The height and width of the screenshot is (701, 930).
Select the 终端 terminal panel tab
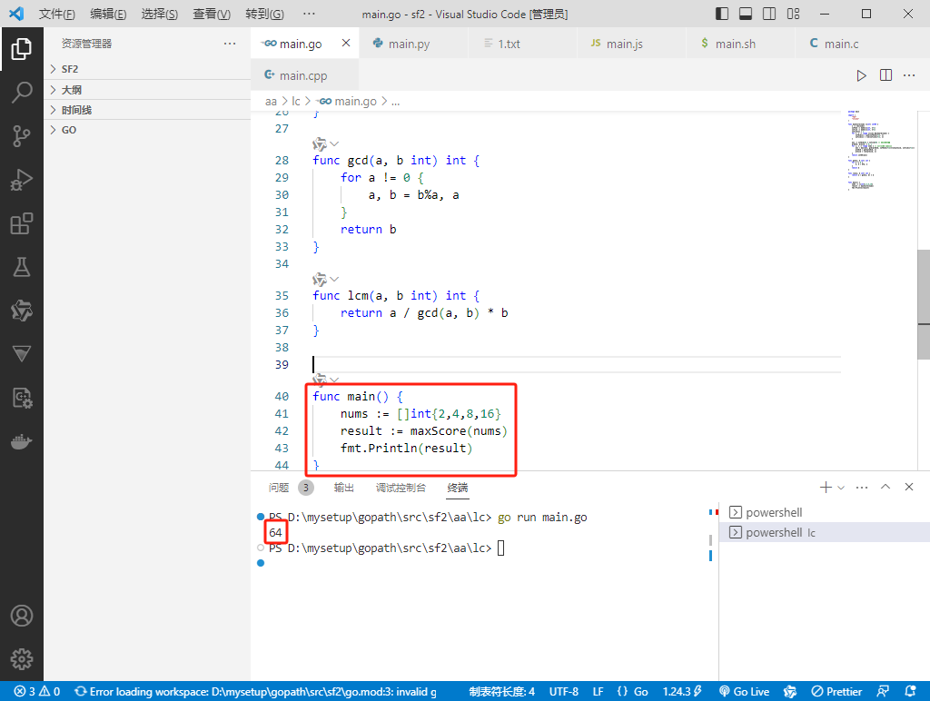click(458, 488)
